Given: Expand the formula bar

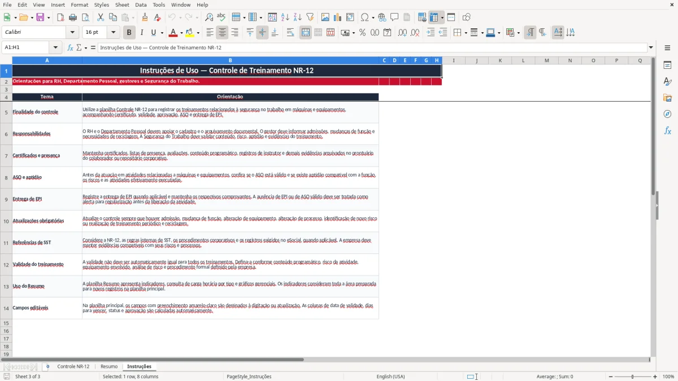Looking at the screenshot, I should 651,48.
